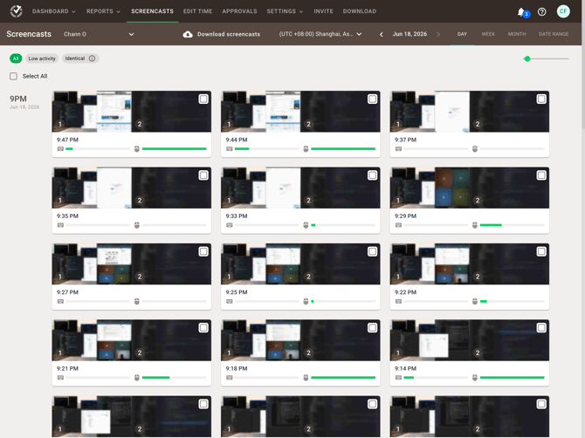
Task: Check the 9:14 PM screencast checkbox
Action: pos(541,328)
